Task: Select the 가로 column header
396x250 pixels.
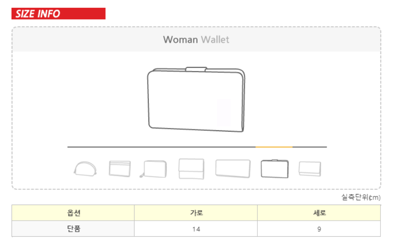Action: point(196,213)
